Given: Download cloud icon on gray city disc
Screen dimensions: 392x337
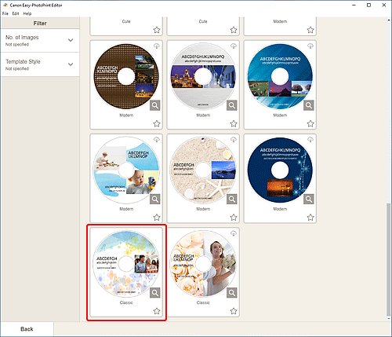Looking at the screenshot, I should coord(234,46).
